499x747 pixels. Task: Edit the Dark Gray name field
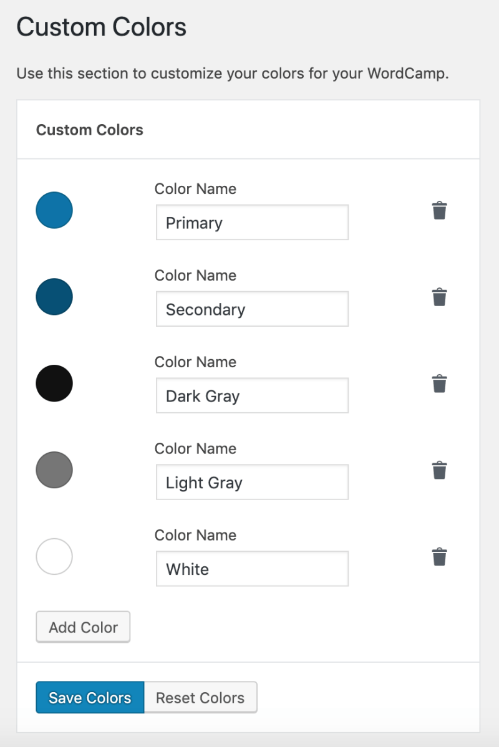tap(252, 396)
